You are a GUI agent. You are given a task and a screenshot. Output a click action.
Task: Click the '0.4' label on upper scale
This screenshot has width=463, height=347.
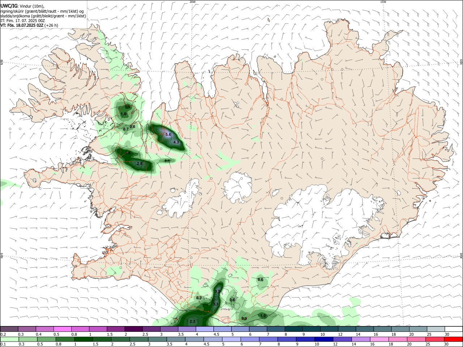tap(39, 334)
